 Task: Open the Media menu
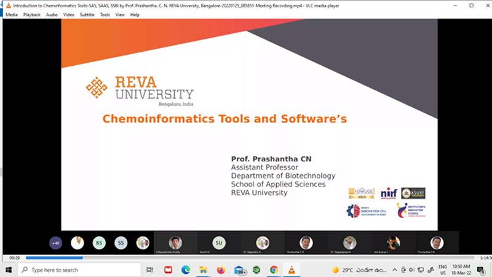(12, 15)
